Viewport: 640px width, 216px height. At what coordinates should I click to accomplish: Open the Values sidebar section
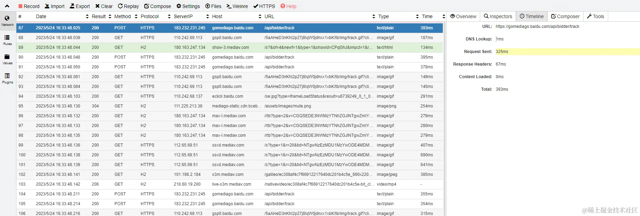(x=7, y=59)
